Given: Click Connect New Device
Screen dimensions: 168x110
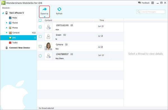Looking at the screenshot, I should [19, 48].
